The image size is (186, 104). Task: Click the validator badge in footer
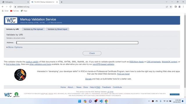(x=175, y=94)
